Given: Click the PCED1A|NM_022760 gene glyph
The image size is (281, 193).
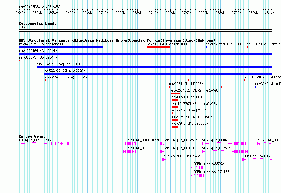Looking at the screenshot, I should (x=197, y=167).
